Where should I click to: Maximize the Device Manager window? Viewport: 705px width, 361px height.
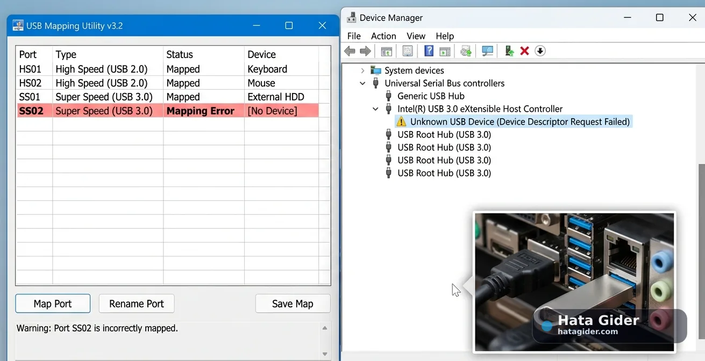click(x=660, y=18)
